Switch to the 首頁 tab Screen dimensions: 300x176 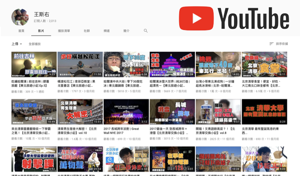21,30
